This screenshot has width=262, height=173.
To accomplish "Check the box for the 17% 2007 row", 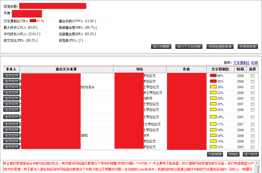I will click(253, 125).
